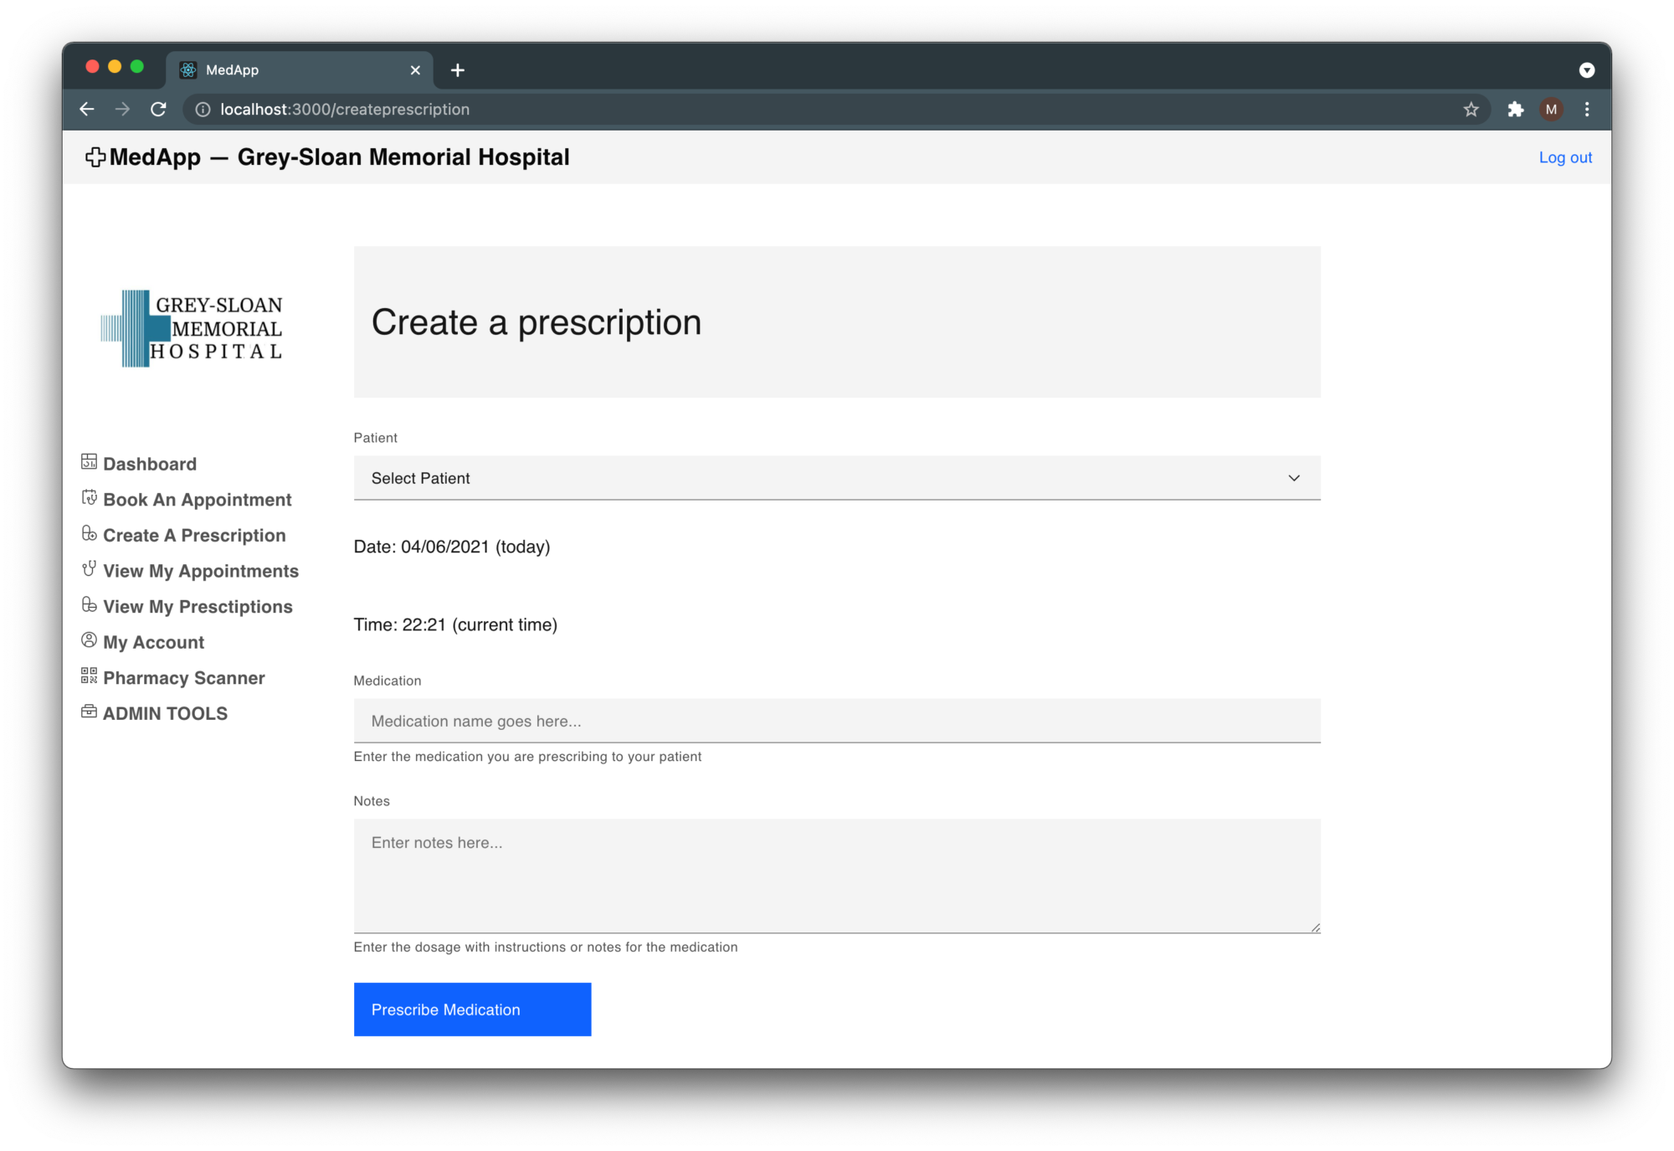
Task: Focus the Notes text area
Action: tap(835, 876)
